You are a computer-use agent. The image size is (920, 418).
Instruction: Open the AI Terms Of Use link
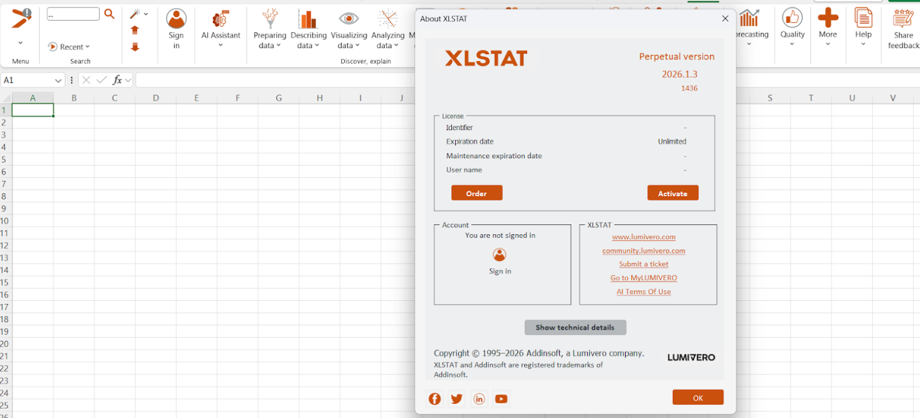pos(644,292)
